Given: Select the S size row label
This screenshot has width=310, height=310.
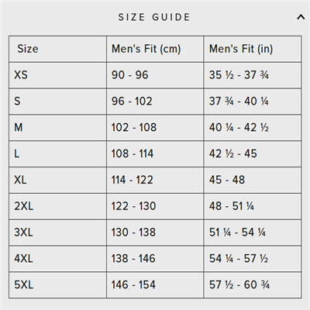Looking at the screenshot, I should (58, 102).
